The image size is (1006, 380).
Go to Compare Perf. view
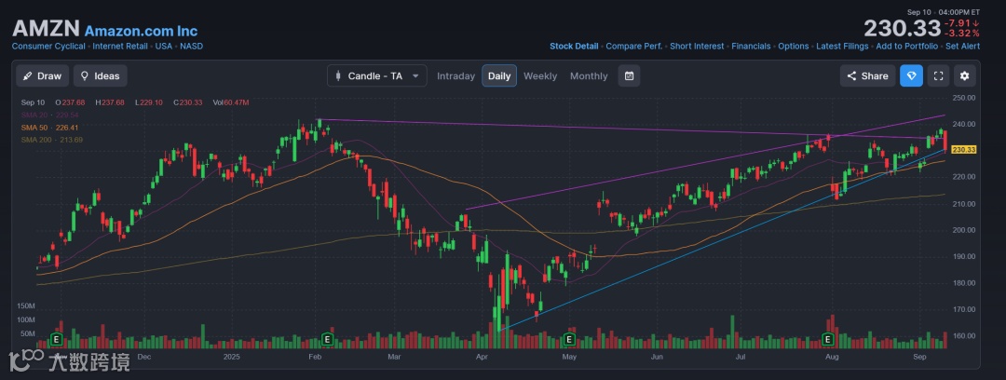634,46
